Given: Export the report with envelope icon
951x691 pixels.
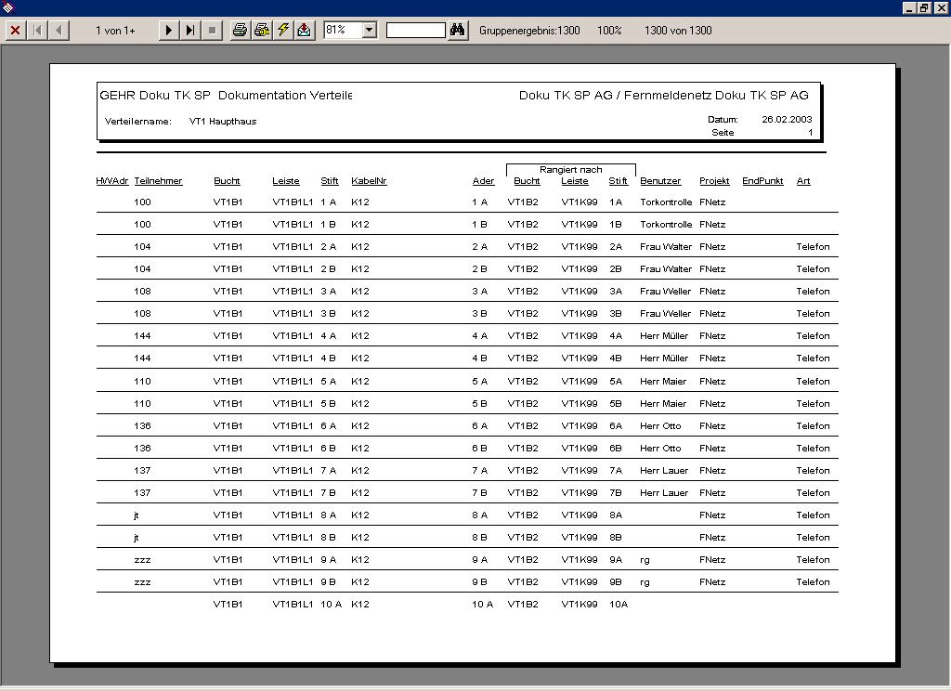Looking at the screenshot, I should click(x=305, y=30).
